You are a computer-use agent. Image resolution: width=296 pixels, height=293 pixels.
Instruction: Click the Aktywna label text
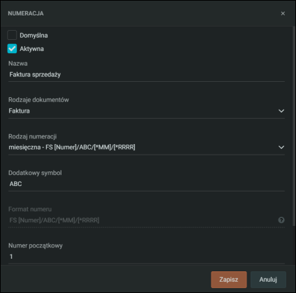31,49
